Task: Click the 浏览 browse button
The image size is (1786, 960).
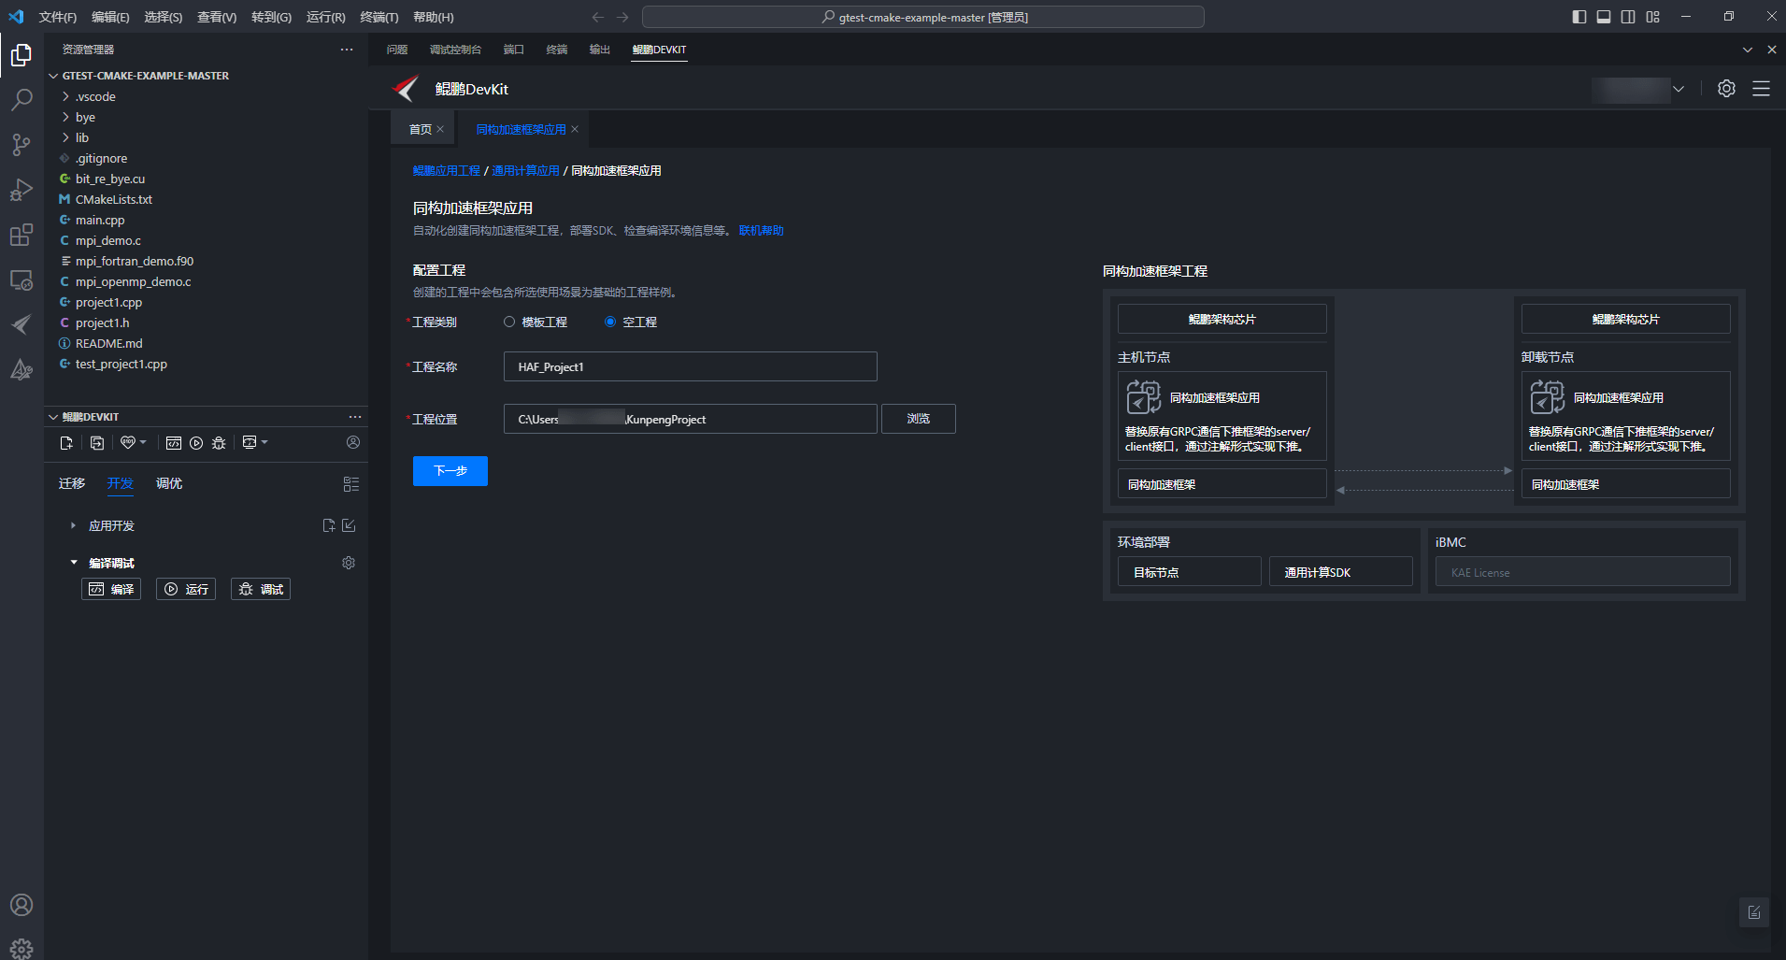Action: (x=919, y=419)
